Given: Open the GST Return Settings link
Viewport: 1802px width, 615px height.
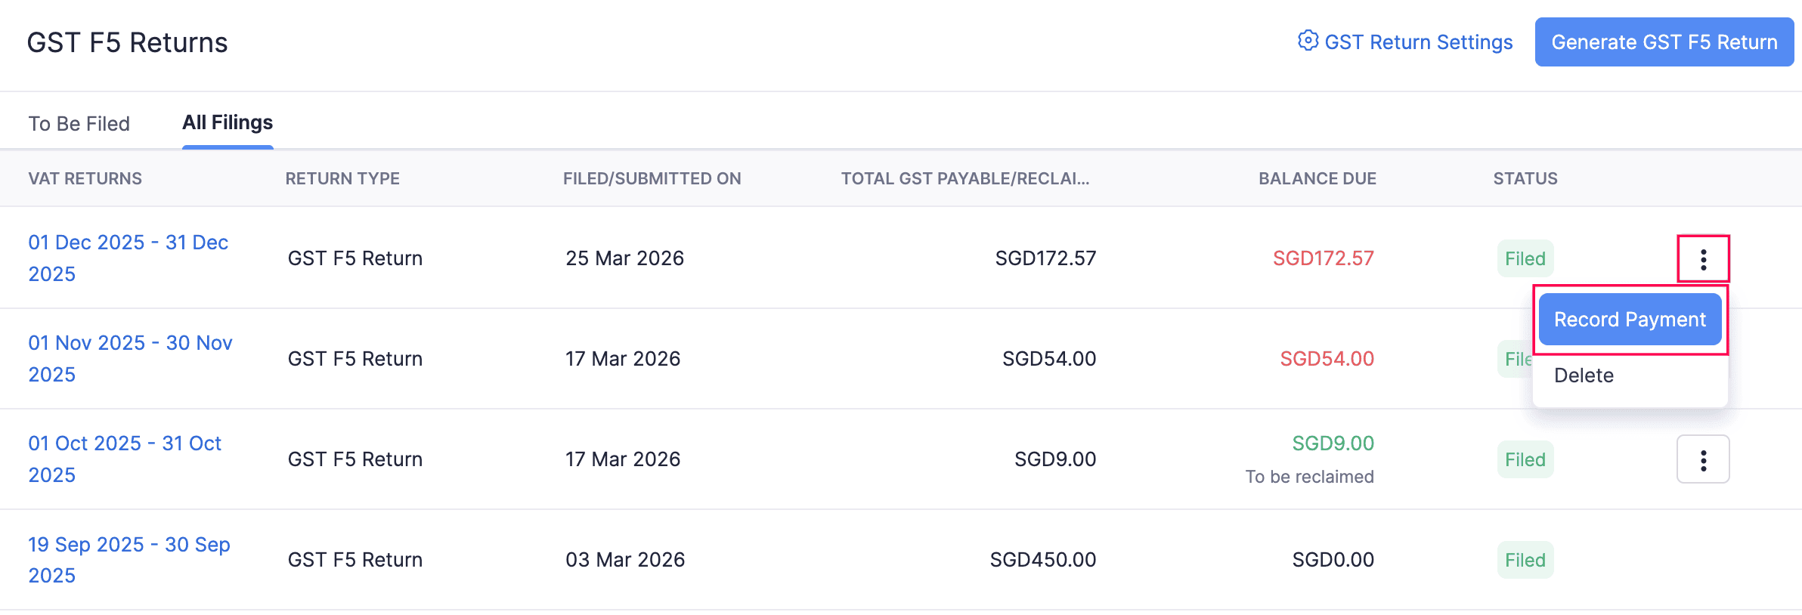Looking at the screenshot, I should point(1418,42).
